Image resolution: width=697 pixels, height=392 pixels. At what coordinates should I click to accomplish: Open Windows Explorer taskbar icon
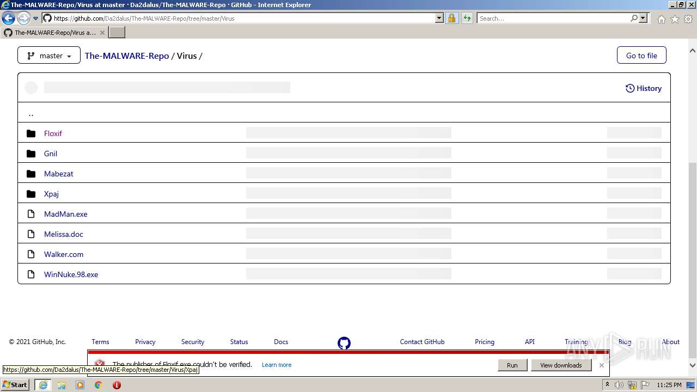pyautogui.click(x=62, y=385)
